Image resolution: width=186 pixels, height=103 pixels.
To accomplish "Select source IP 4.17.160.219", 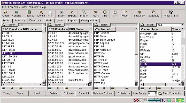I will [x=22, y=57].
